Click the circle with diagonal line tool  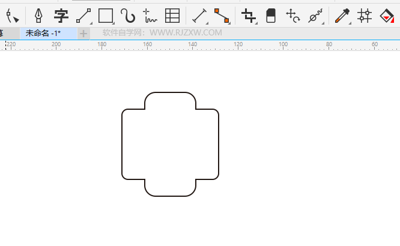pos(315,16)
